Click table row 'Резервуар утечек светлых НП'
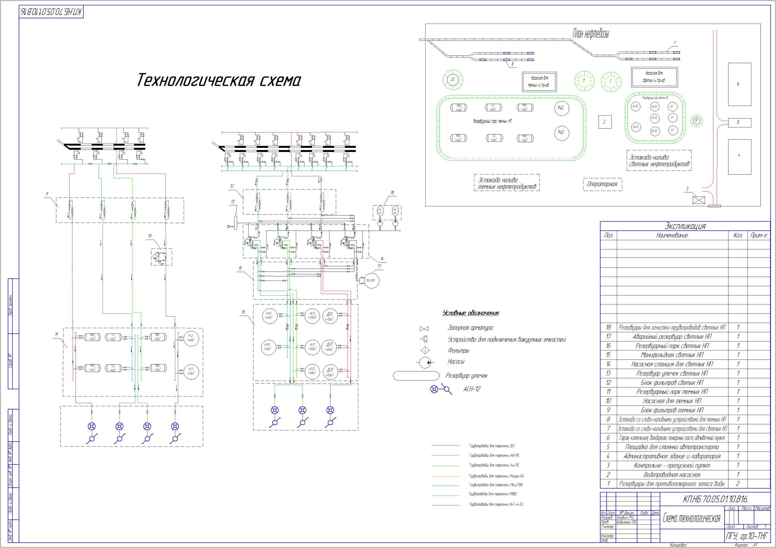The width and height of the screenshot is (776, 548). click(685, 373)
